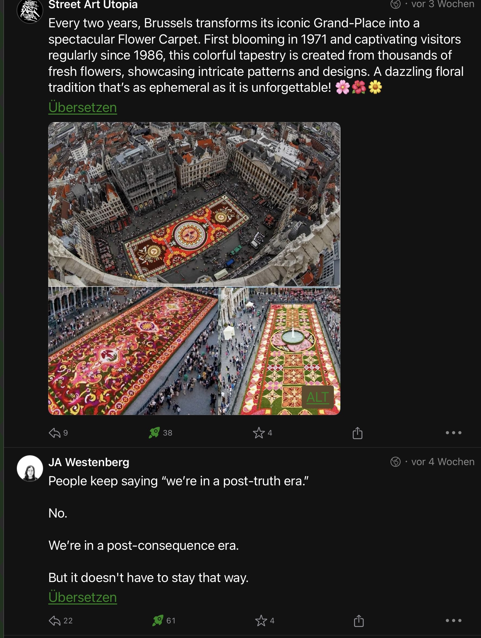Translate the Flower Carpet post via Übersetzen

tap(83, 107)
